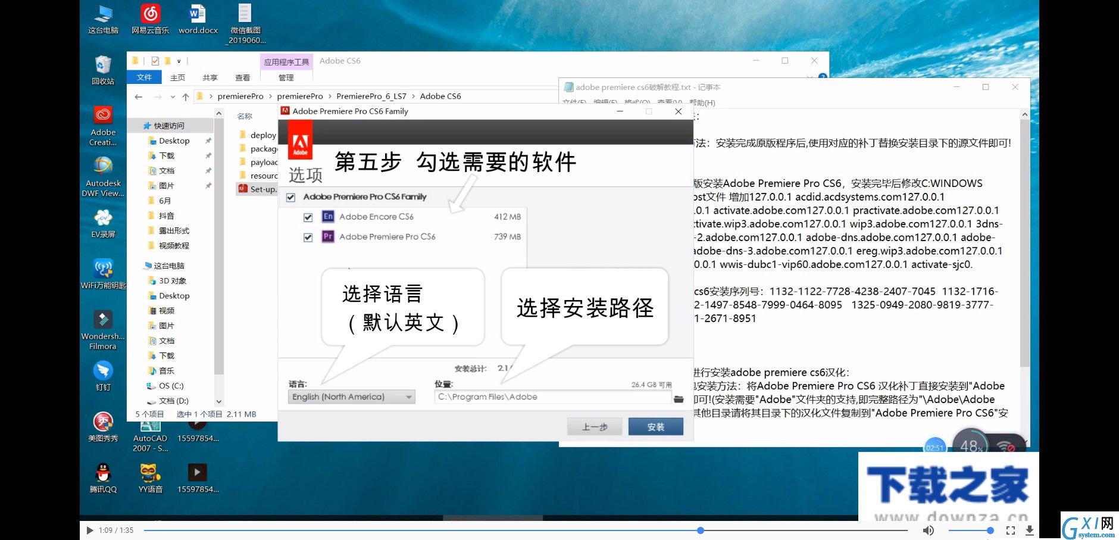Click the 上一步 back button
This screenshot has width=1119, height=540.
tap(595, 427)
